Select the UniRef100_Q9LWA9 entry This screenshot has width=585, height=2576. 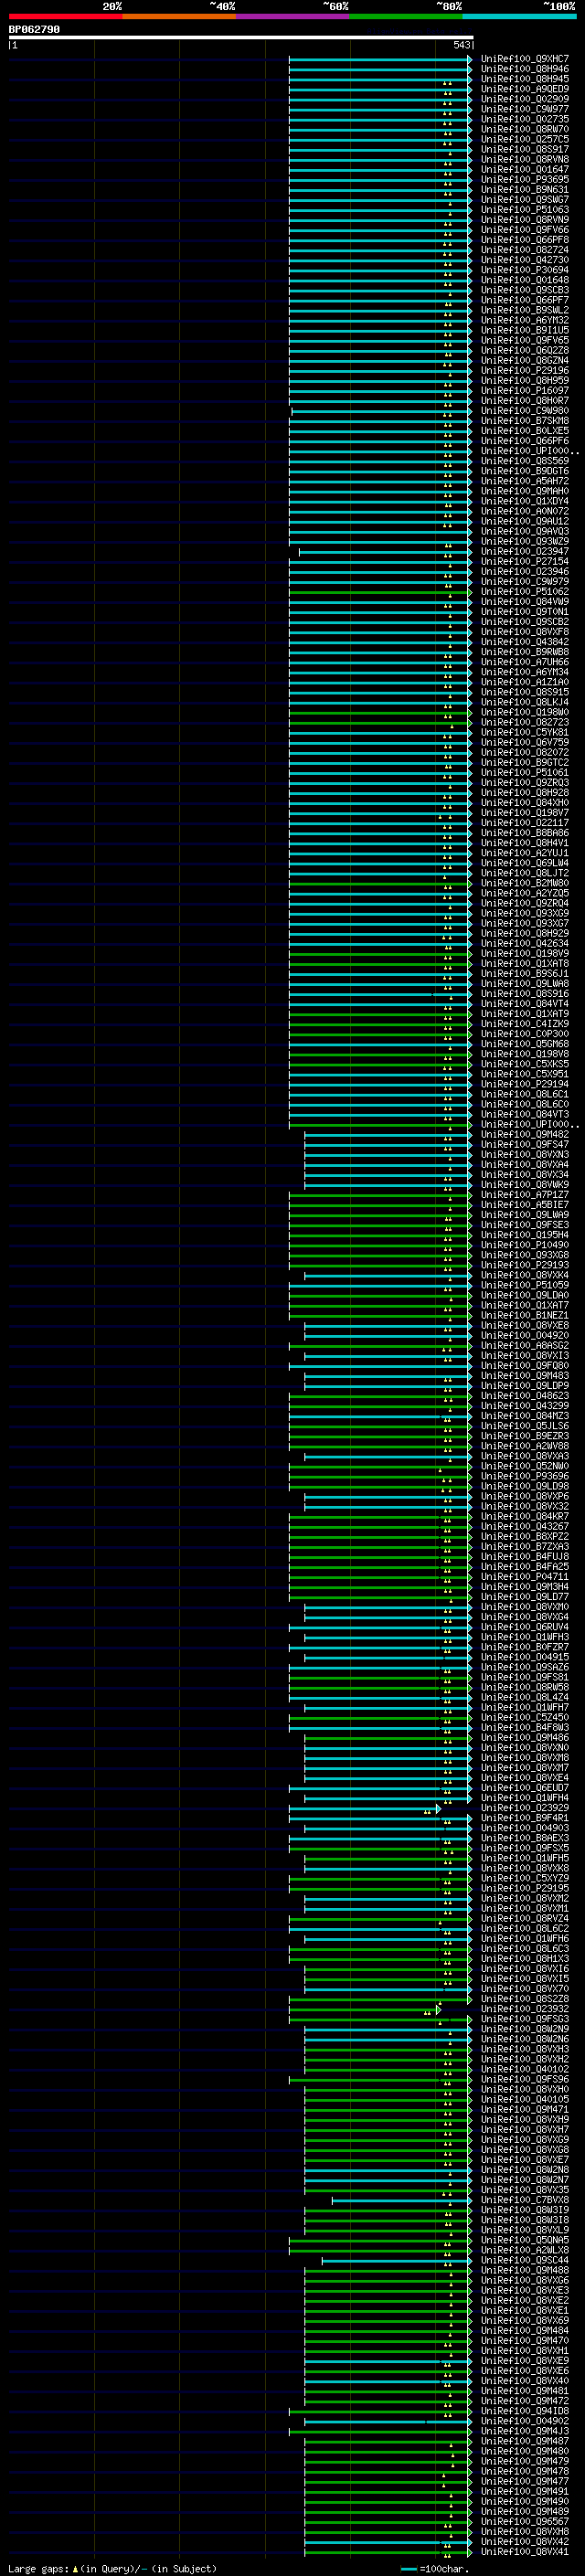[x=525, y=1215]
